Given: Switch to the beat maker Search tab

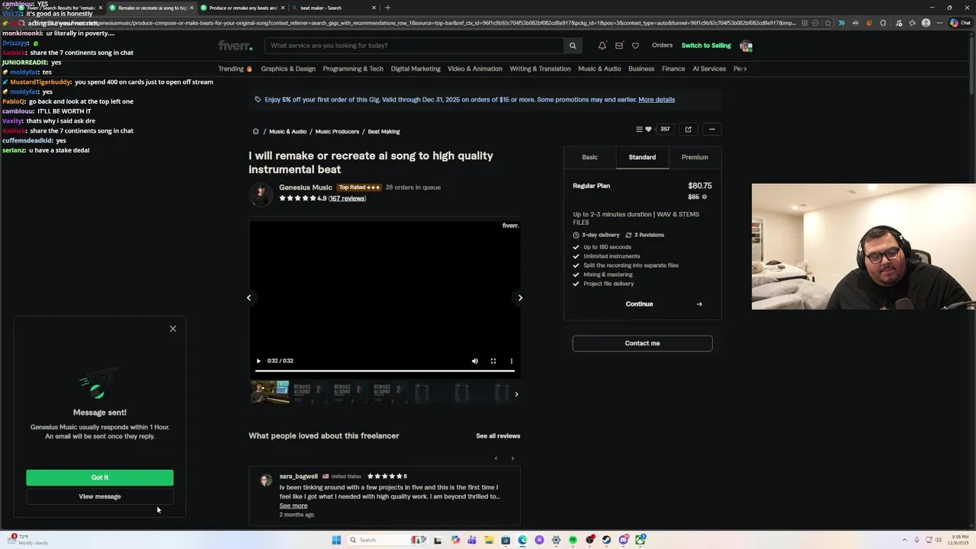Looking at the screenshot, I should [x=333, y=8].
